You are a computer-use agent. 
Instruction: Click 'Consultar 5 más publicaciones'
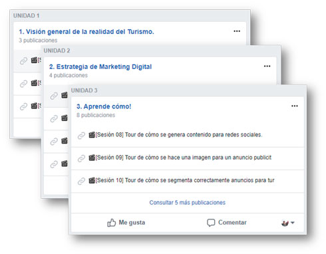(188, 203)
